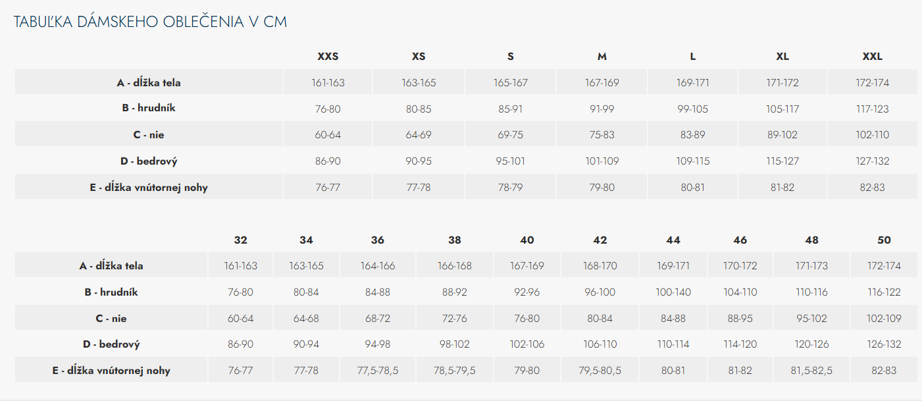Select the 77,5-78,5 inner leg cell
Screen dimensions: 922x401
[378, 371]
